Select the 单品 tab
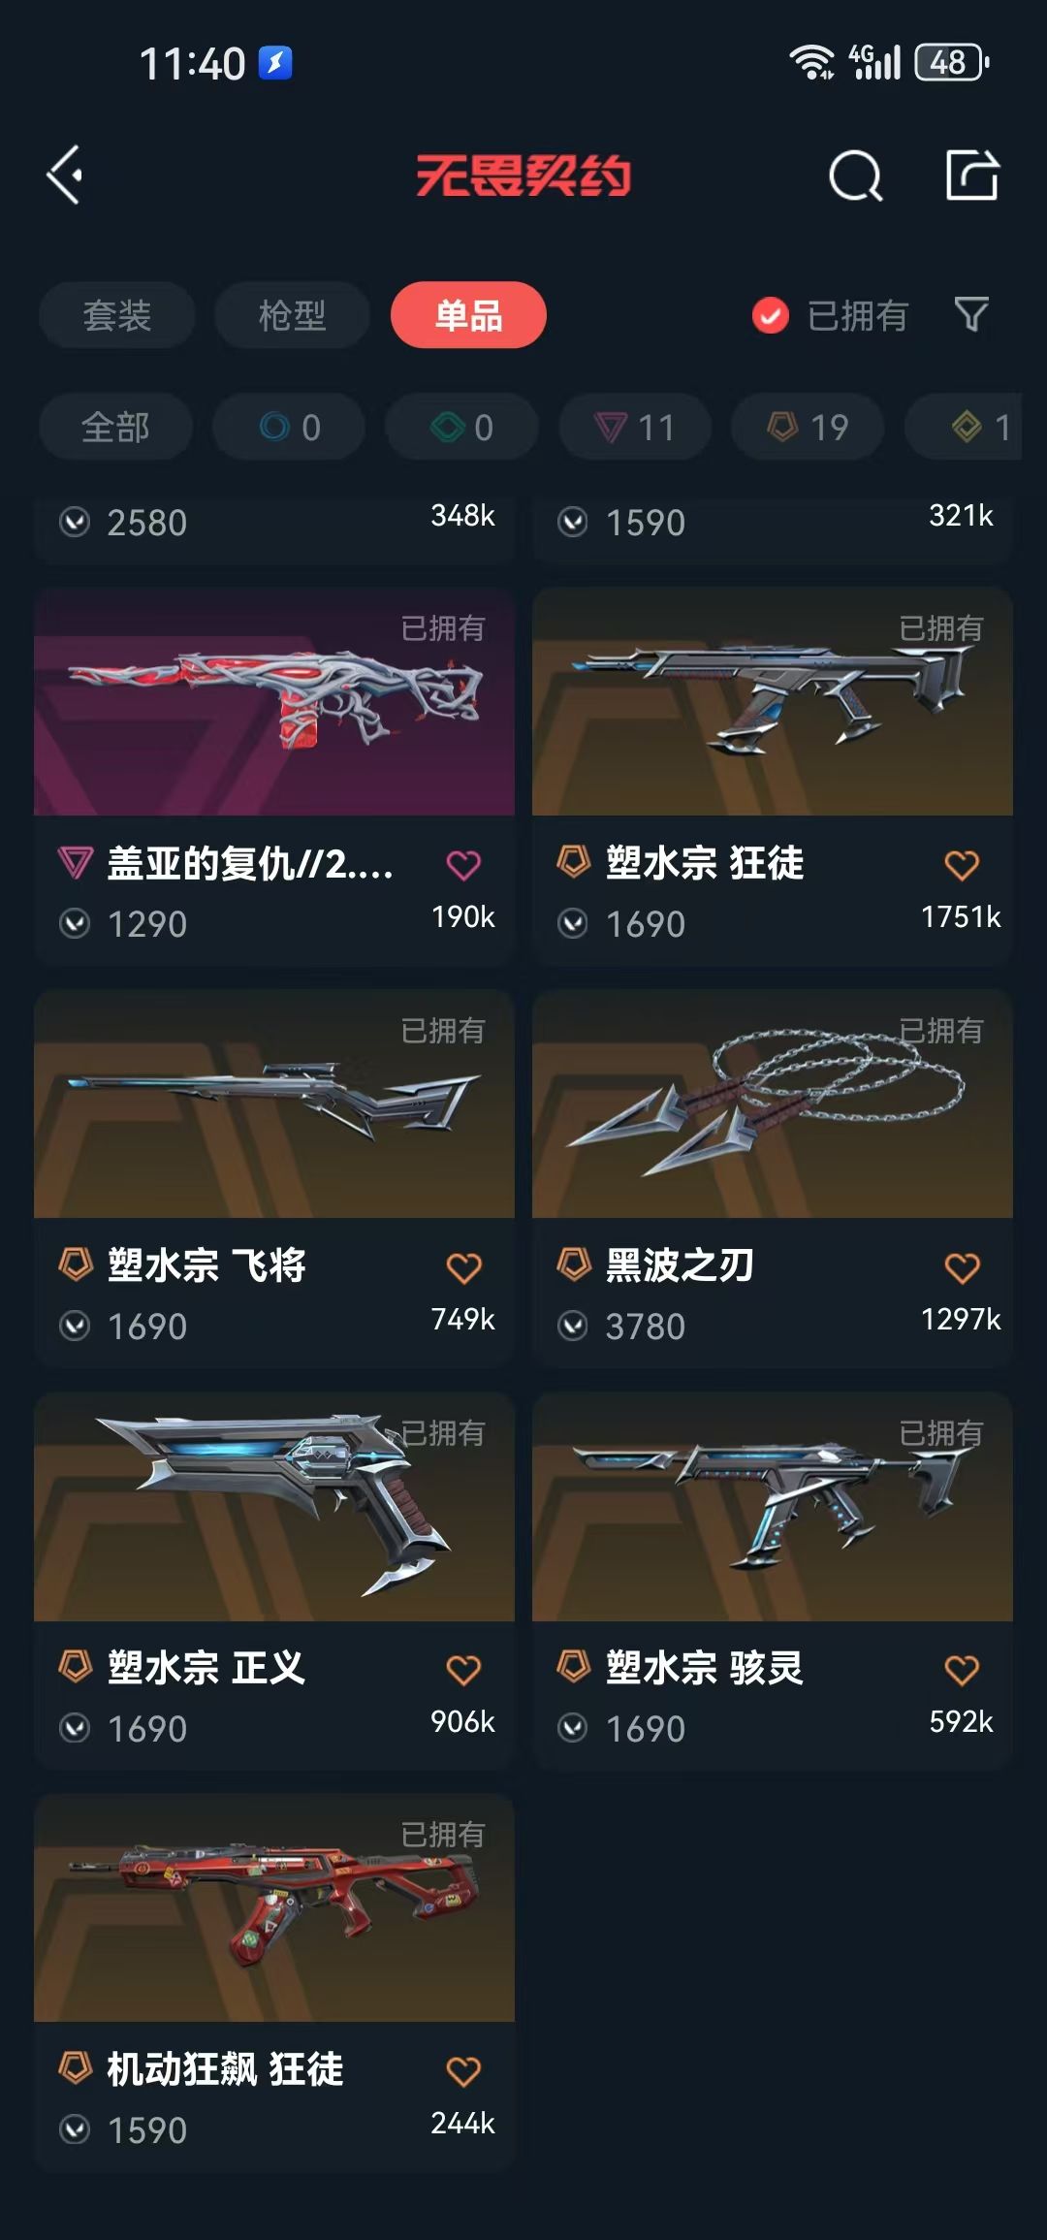Image resolution: width=1047 pixels, height=2240 pixels. click(x=468, y=315)
